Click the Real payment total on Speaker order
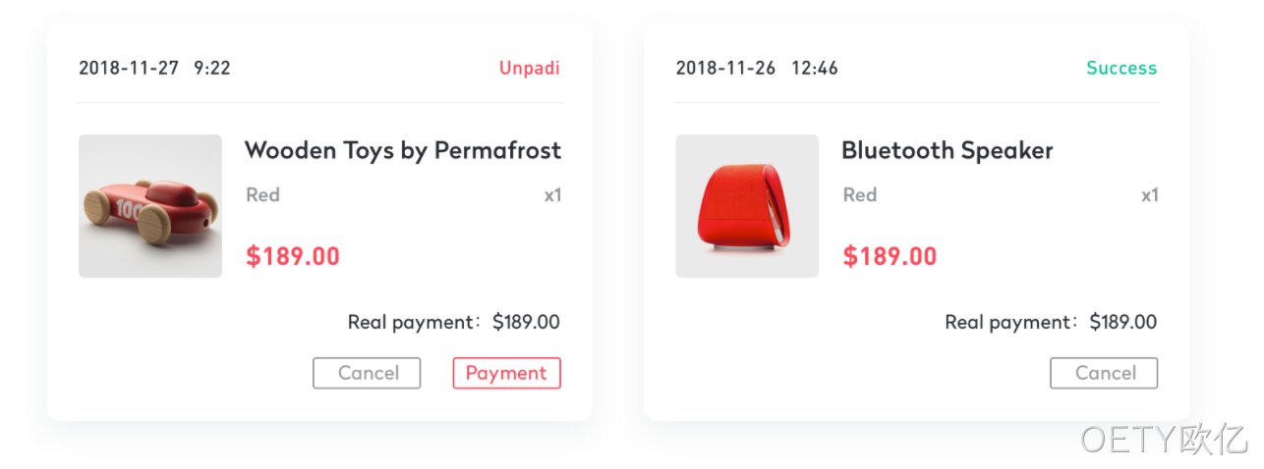This screenshot has width=1264, height=469. [x=1051, y=322]
